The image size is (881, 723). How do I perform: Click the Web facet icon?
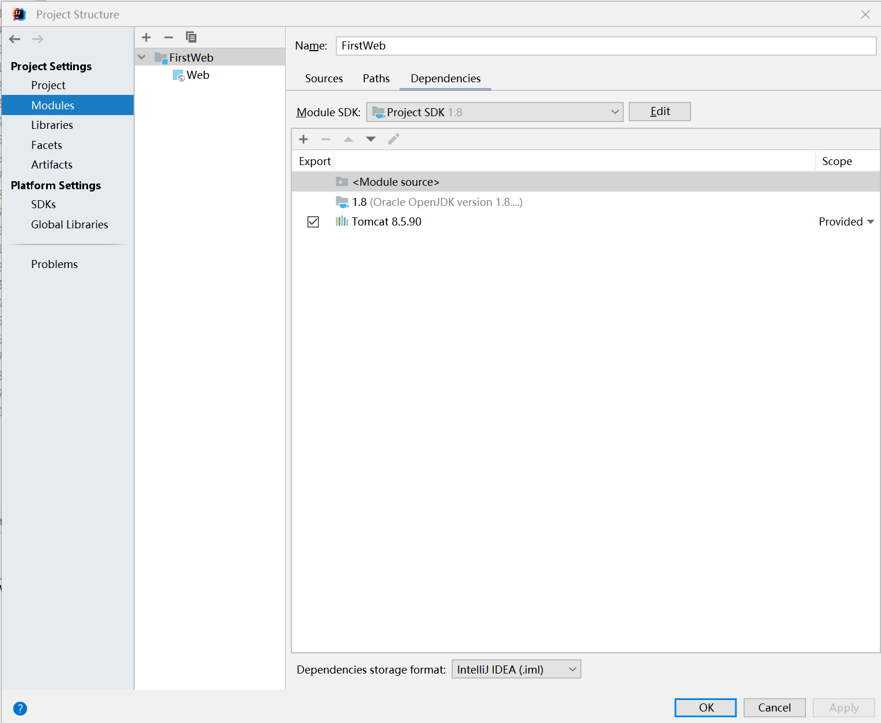click(179, 75)
